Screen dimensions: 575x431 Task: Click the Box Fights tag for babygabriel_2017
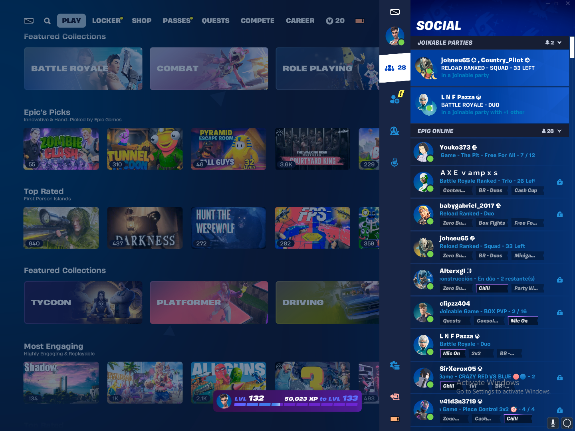pos(492,223)
